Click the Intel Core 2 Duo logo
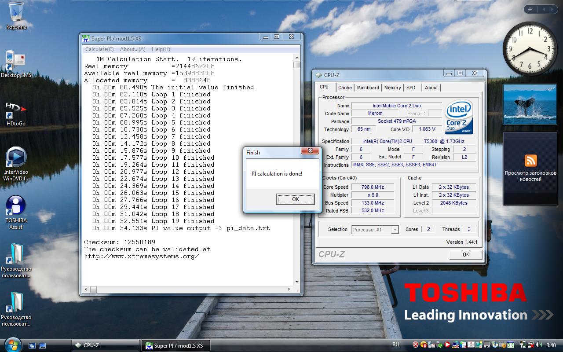 tap(459, 117)
